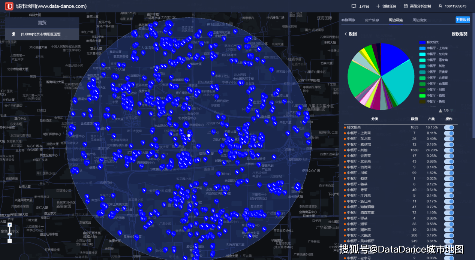This screenshot has width=475, height=260.
Task: Click the location pin icon beside 国贸 address
Action: point(14,34)
